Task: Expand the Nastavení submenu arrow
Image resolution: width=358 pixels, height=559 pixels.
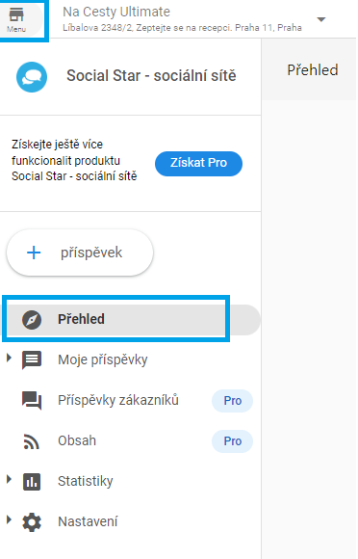Action: (10, 519)
